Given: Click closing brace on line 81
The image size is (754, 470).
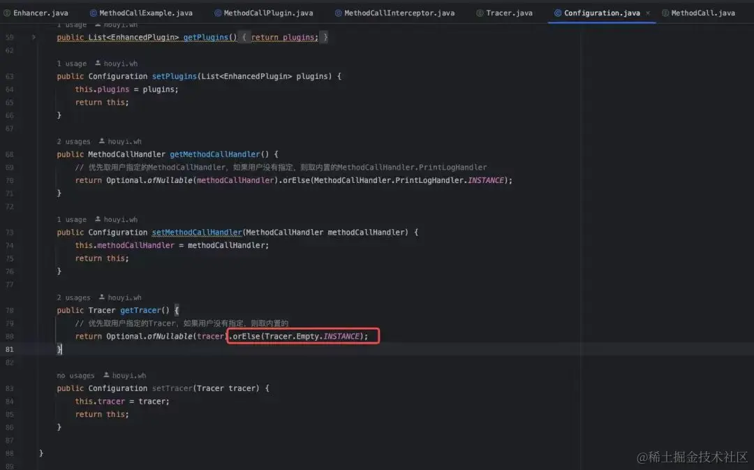Looking at the screenshot, I should (59, 348).
